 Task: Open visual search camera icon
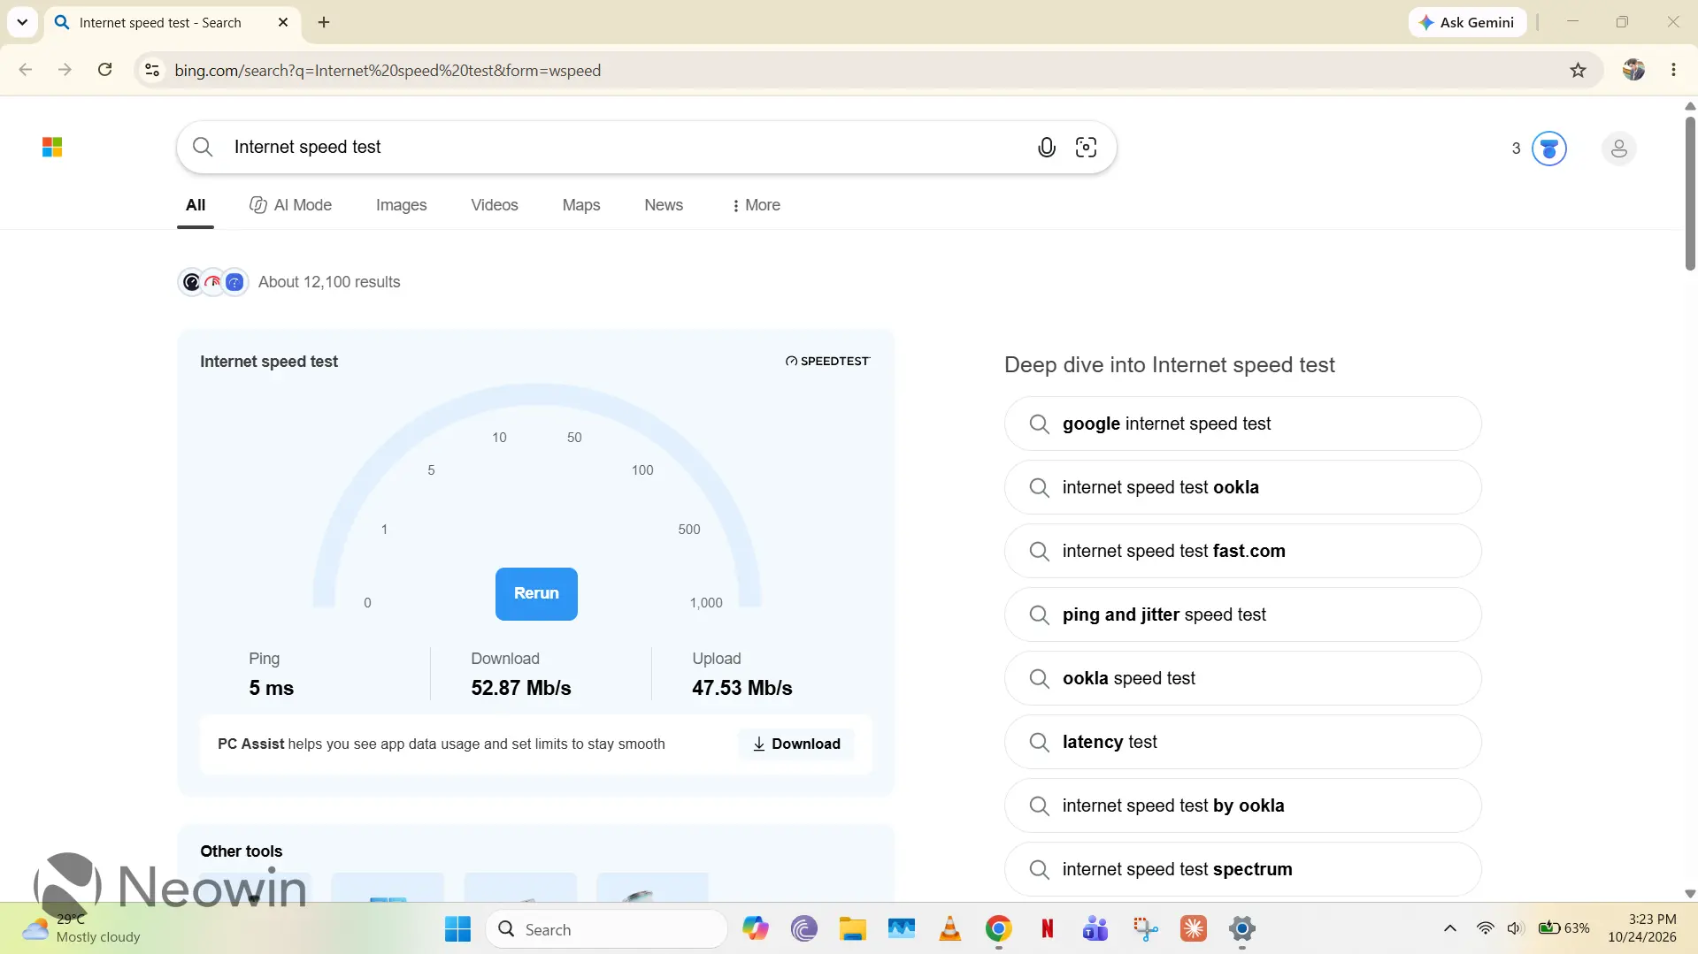1086,147
